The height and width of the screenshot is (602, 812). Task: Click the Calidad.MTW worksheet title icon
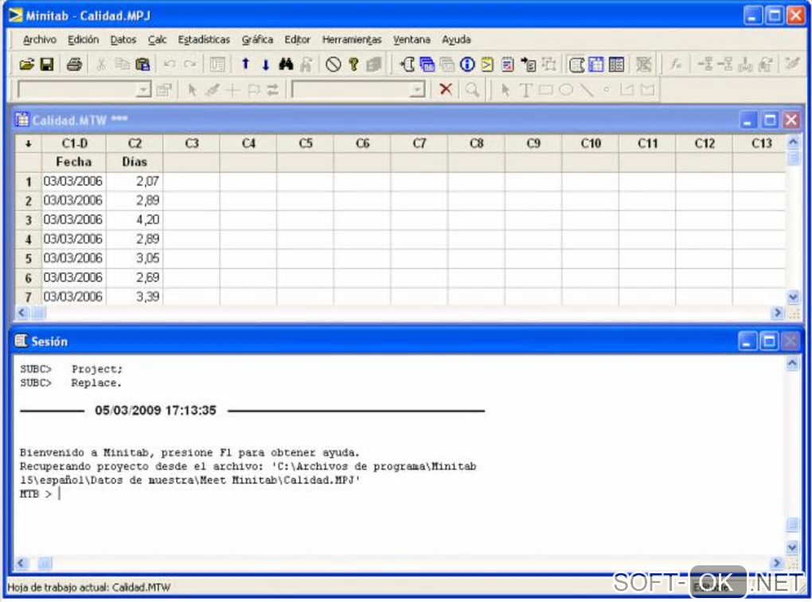tap(21, 119)
